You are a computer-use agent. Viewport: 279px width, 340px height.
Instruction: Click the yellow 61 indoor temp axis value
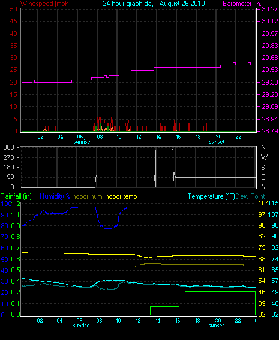(x=262, y=270)
